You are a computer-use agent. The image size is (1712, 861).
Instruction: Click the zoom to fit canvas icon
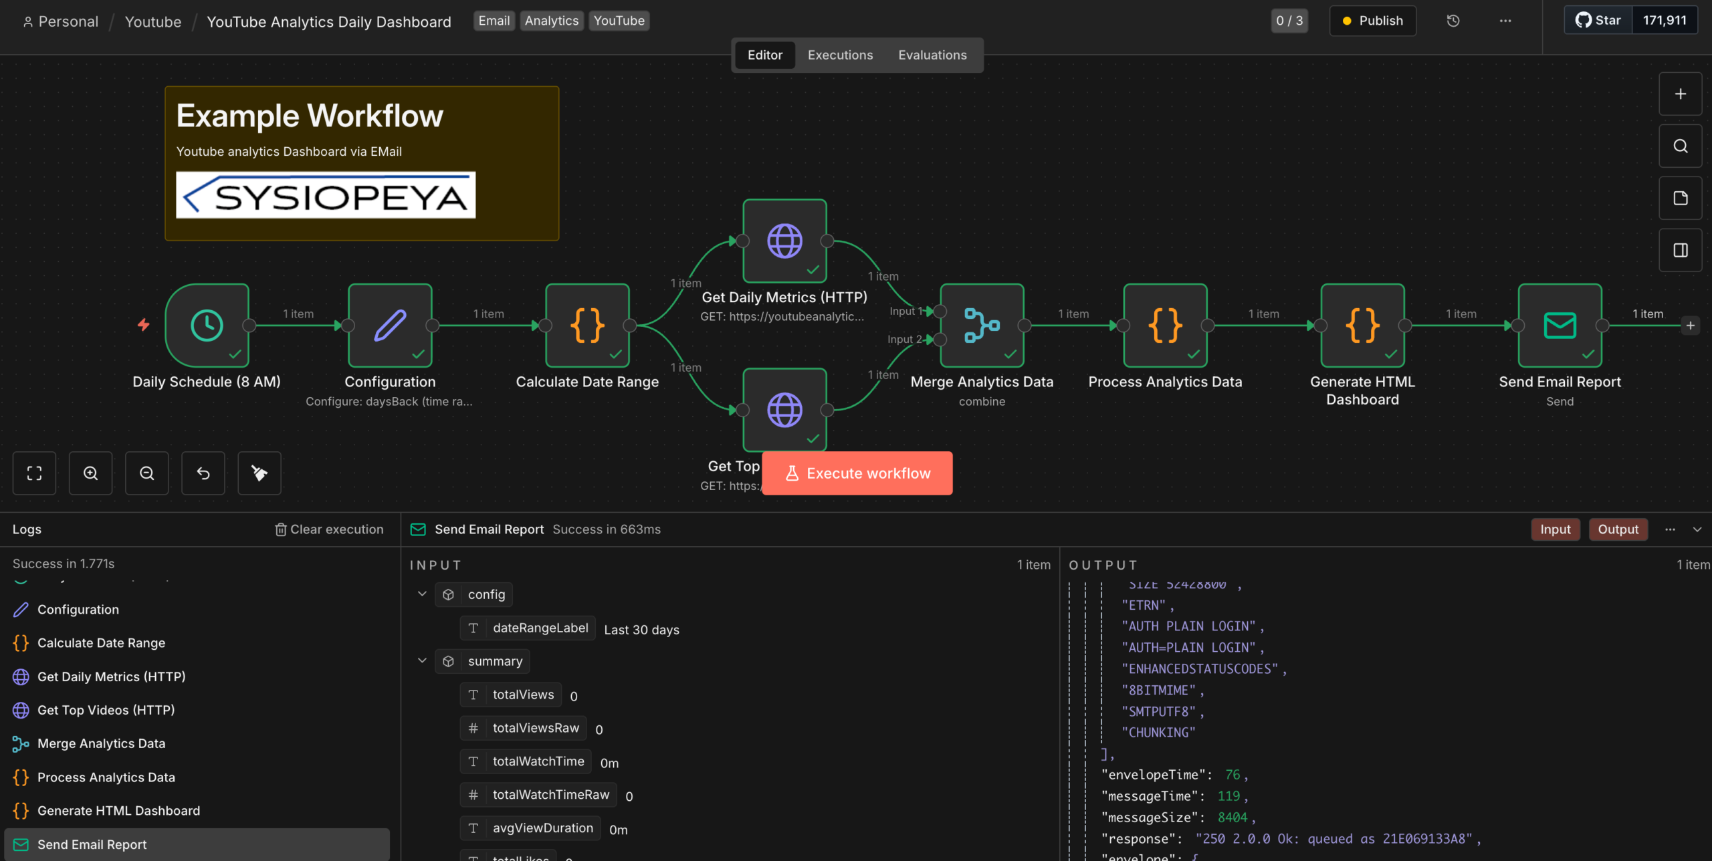tap(34, 473)
